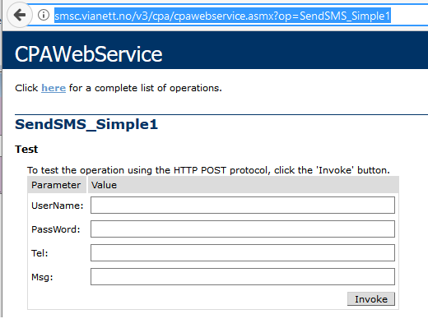The width and height of the screenshot is (428, 328).
Task: Click the Tel: label
Action: coord(40,253)
